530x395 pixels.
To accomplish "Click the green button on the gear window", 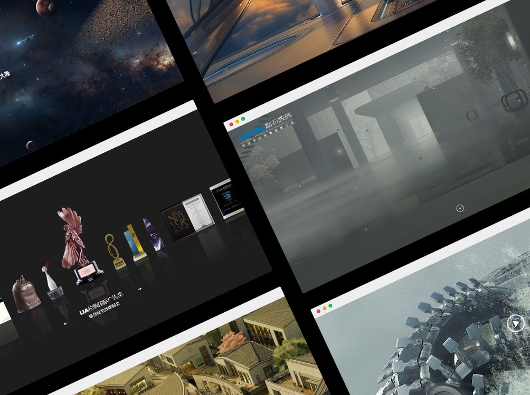I will click(x=330, y=306).
